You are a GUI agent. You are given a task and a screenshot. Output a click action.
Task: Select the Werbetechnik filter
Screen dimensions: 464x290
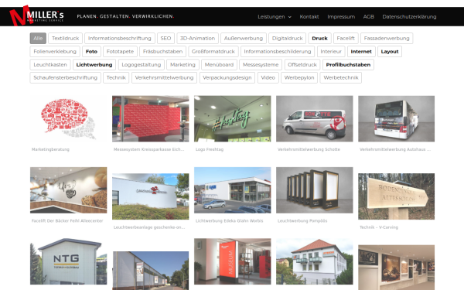pyautogui.click(x=340, y=77)
